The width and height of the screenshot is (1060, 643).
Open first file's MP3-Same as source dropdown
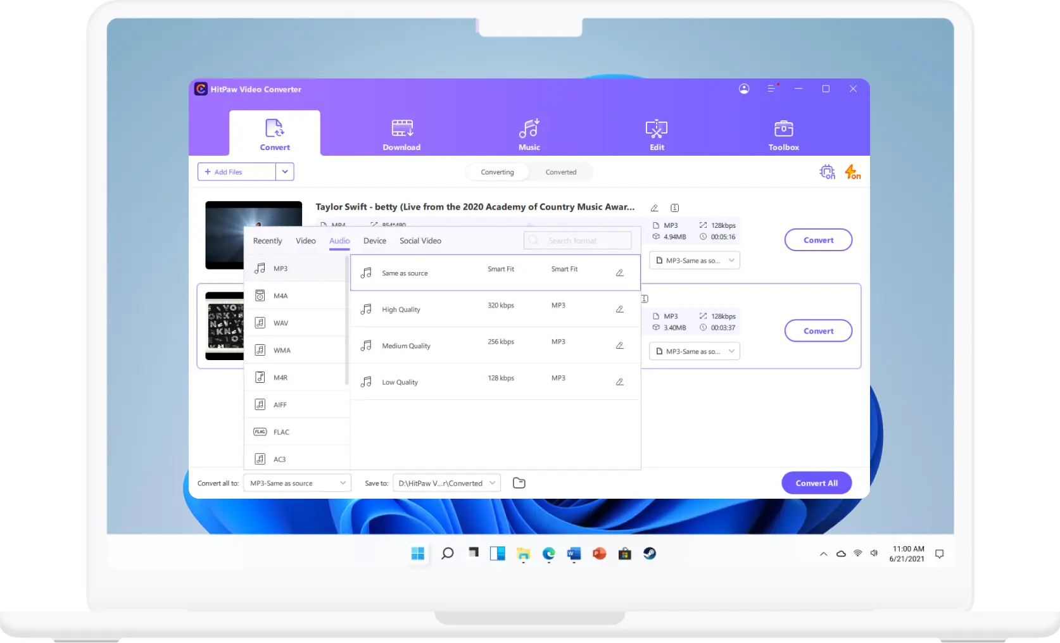tap(695, 260)
